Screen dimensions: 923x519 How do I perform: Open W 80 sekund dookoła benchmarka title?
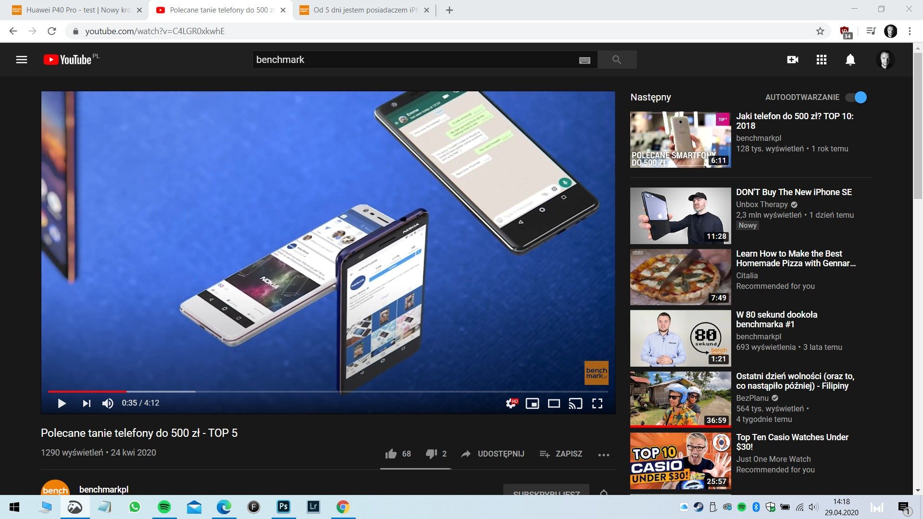776,319
